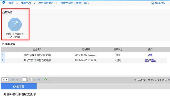Screen dimensions: 170x102
Task: Click 业务功能 section heading
Action: [x=7, y=12]
